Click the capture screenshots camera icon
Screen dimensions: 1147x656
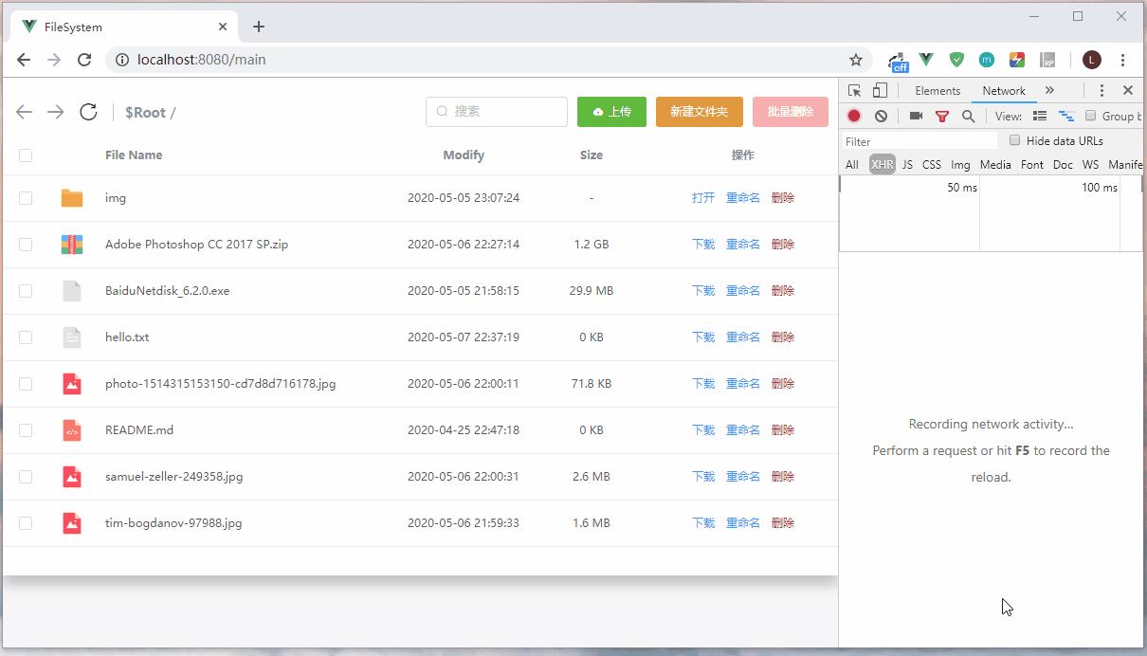coord(916,116)
